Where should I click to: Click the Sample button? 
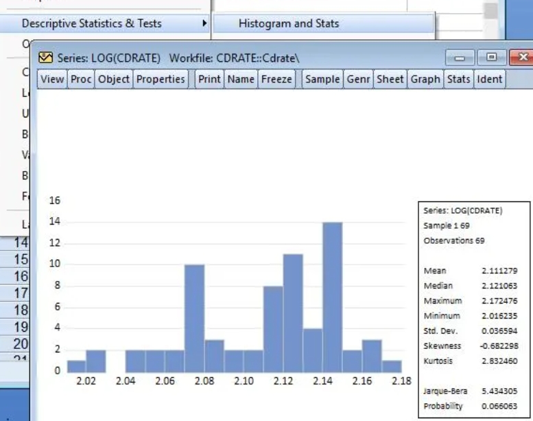(x=322, y=79)
